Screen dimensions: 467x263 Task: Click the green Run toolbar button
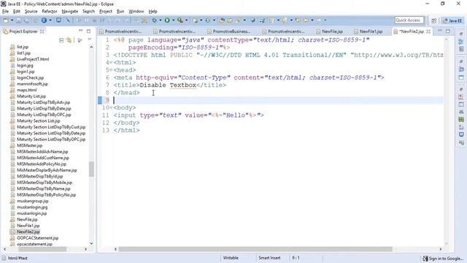click(x=167, y=20)
